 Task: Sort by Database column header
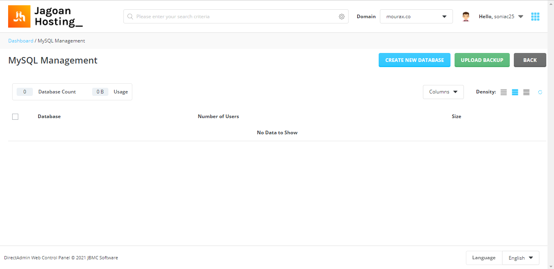(x=49, y=116)
